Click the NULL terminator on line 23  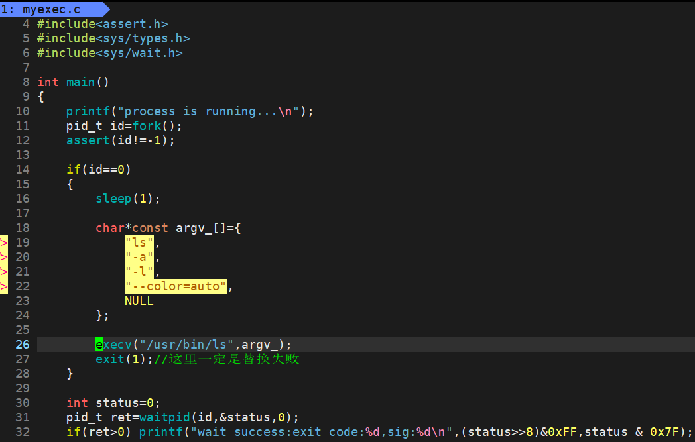tap(139, 301)
